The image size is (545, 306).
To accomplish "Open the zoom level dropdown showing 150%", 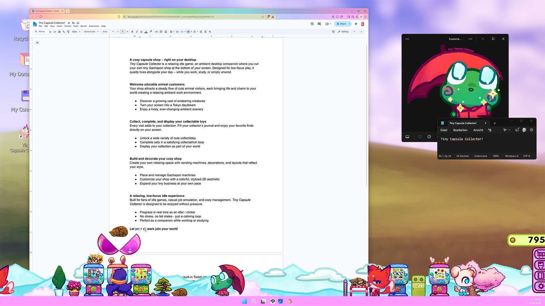I will pos(76,32).
